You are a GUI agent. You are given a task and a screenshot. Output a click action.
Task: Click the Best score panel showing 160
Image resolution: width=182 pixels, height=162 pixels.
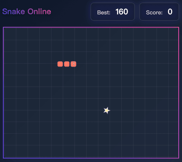coord(113,12)
